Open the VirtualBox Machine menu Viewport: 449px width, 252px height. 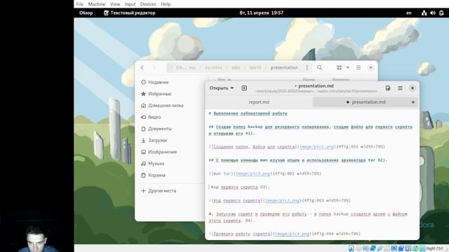tap(97, 4)
